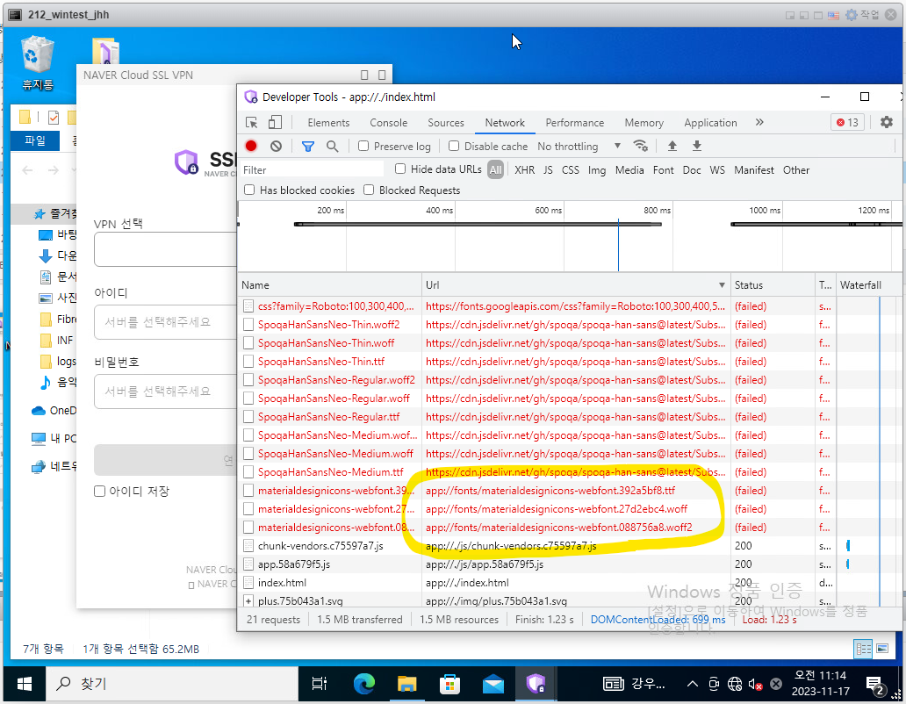
Task: Open network conditions Wi-Fi icon
Action: [x=641, y=147]
